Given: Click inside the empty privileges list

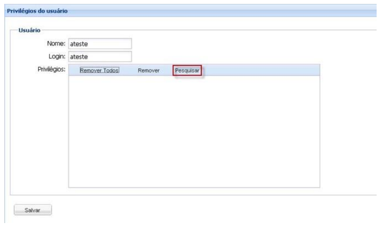Looking at the screenshot, I should click(194, 131).
